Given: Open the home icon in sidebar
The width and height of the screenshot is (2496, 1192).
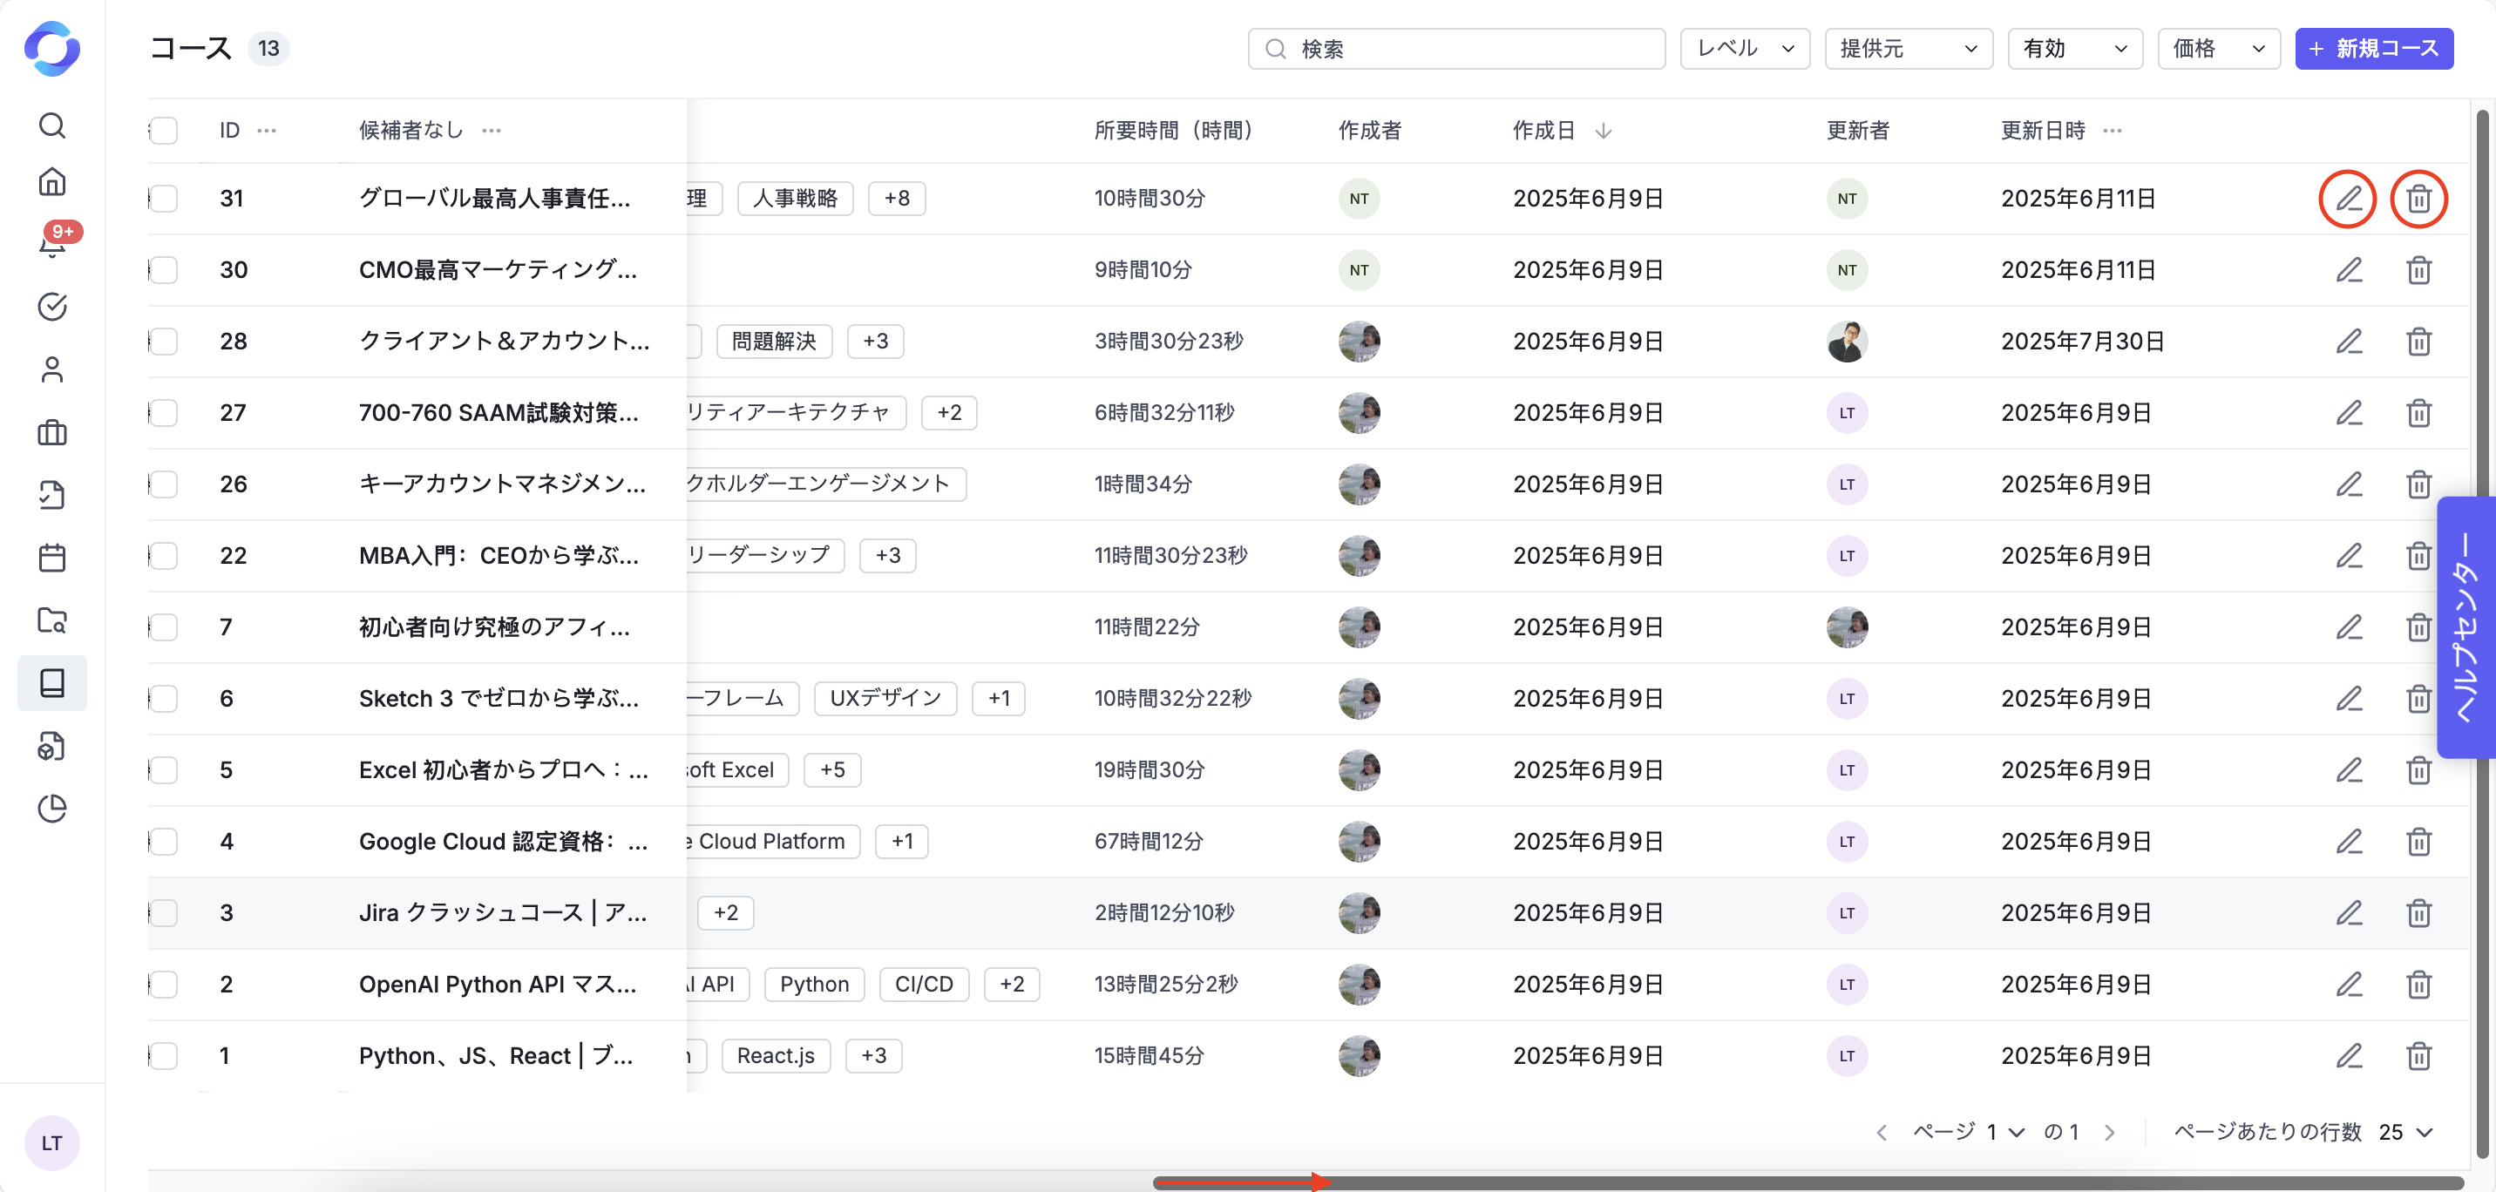Looking at the screenshot, I should coord(52,182).
